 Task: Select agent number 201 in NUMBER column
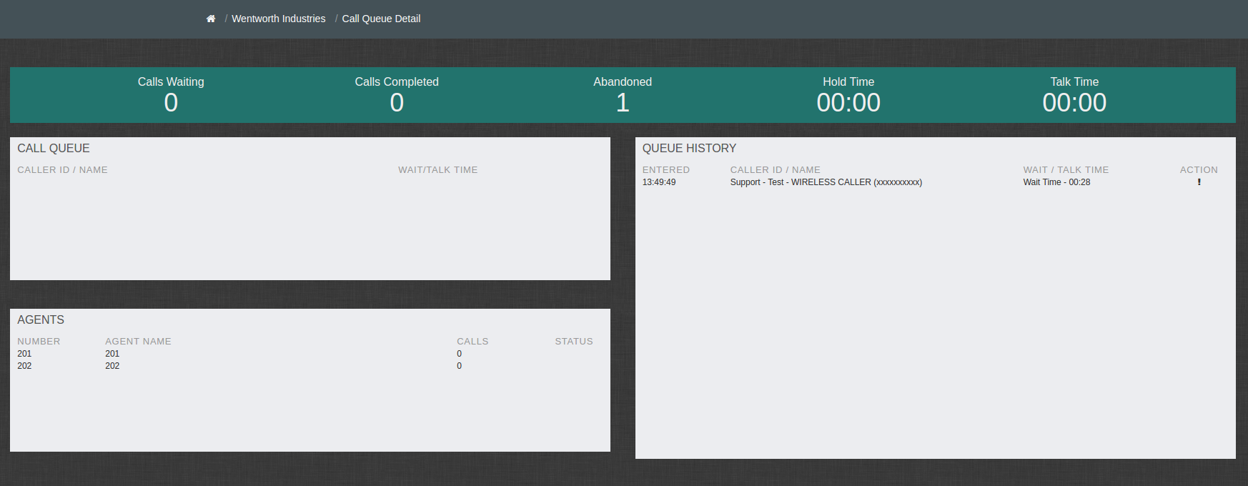[x=24, y=354]
